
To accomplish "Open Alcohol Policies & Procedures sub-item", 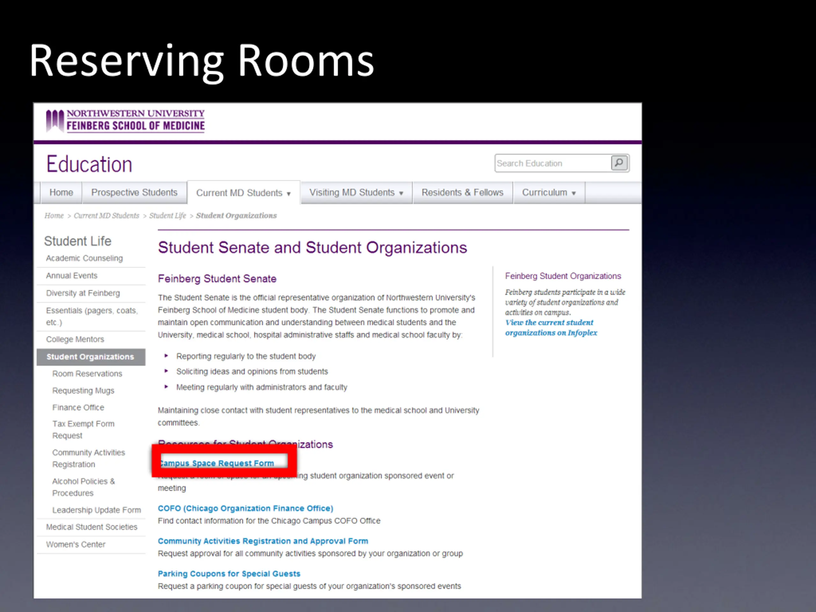I will [x=84, y=487].
